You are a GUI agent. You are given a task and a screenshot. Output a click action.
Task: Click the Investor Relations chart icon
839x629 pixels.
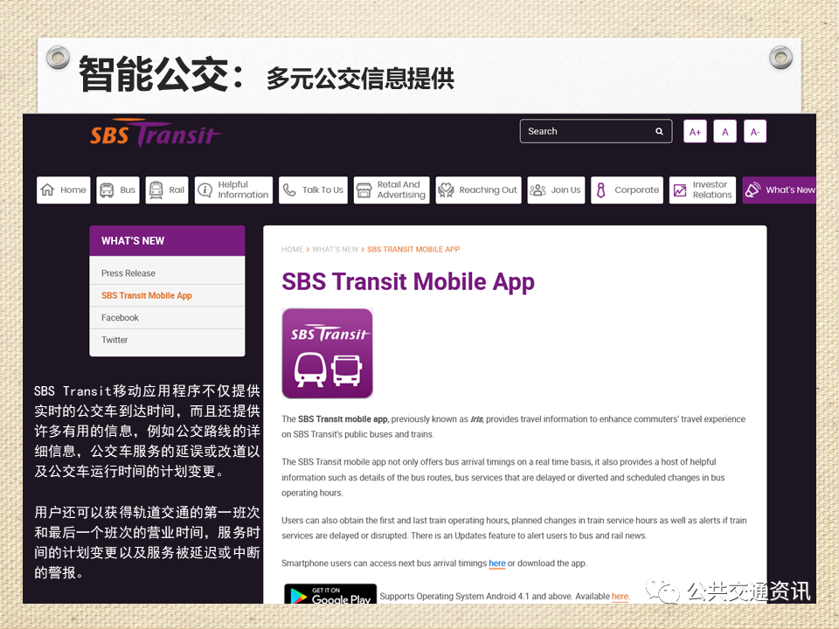680,190
